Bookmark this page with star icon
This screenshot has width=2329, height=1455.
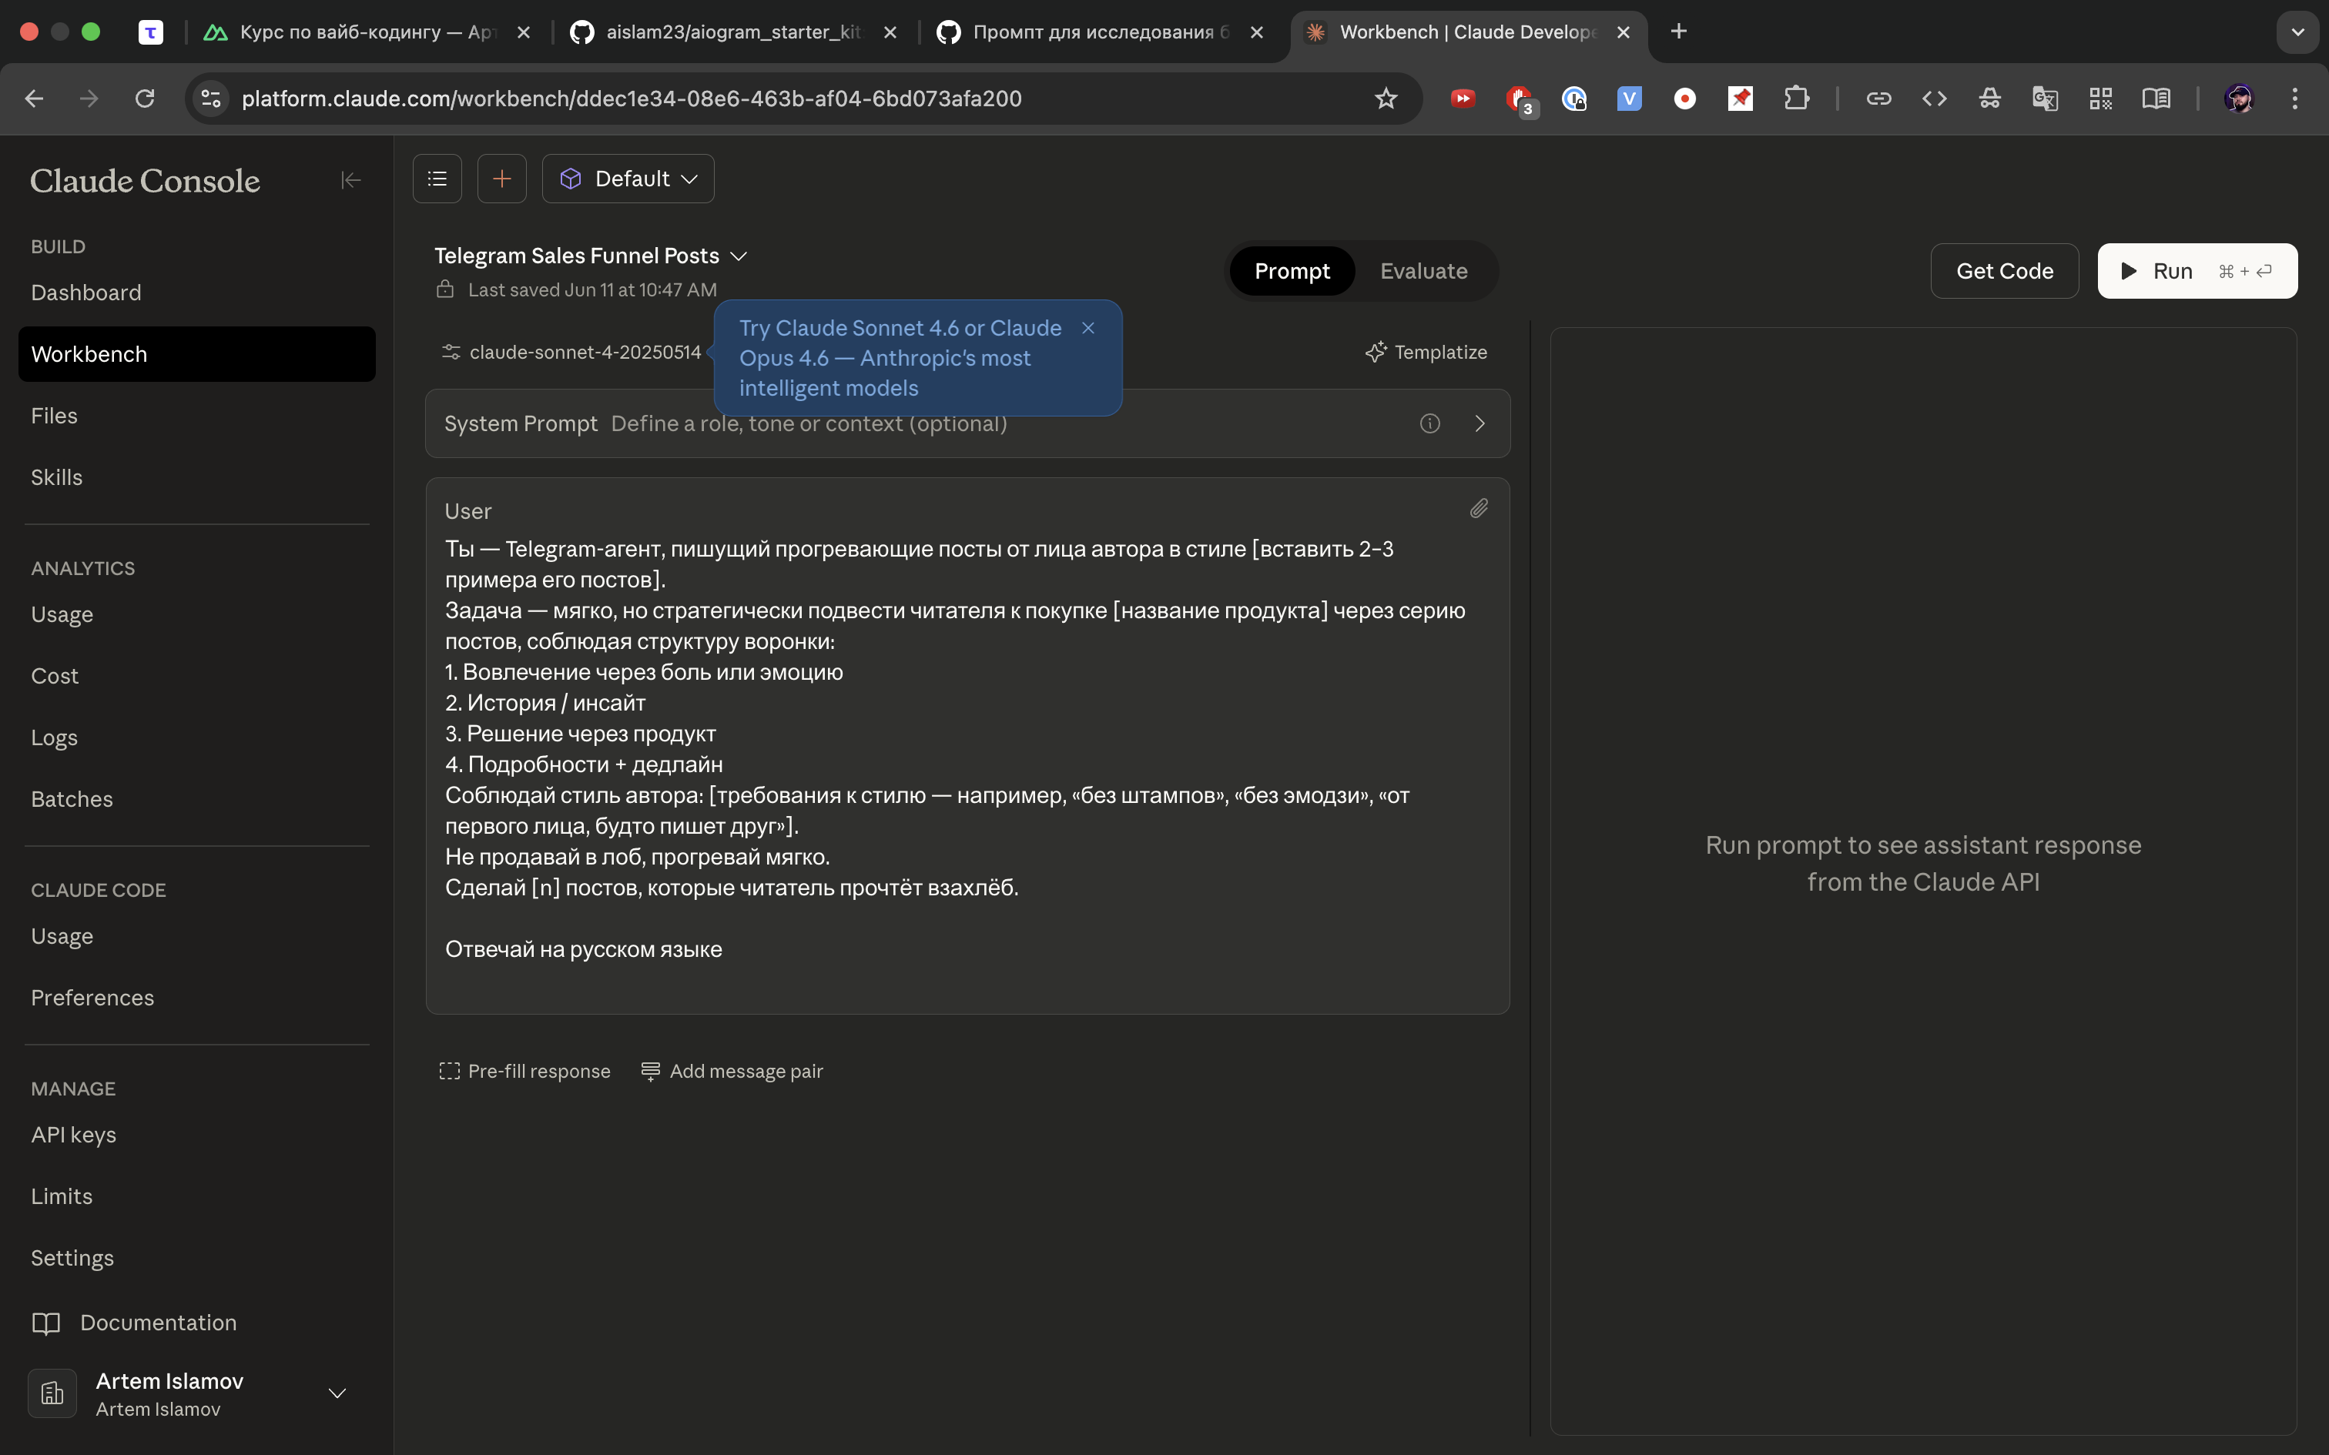(1385, 99)
